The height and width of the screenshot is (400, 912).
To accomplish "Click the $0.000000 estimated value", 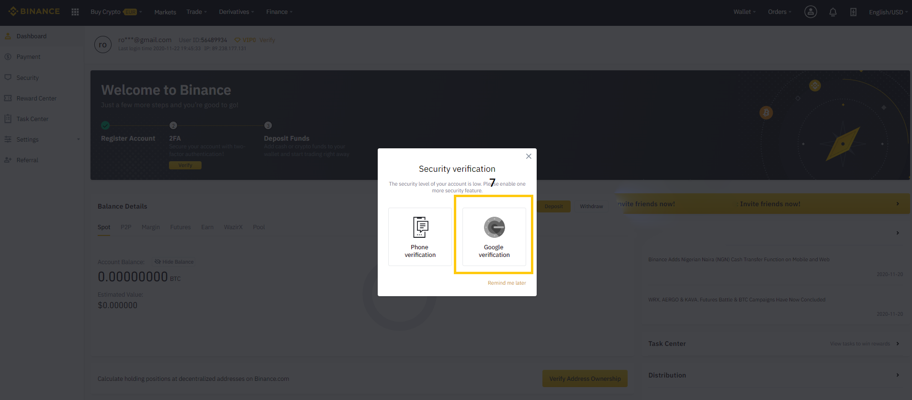I will click(118, 305).
